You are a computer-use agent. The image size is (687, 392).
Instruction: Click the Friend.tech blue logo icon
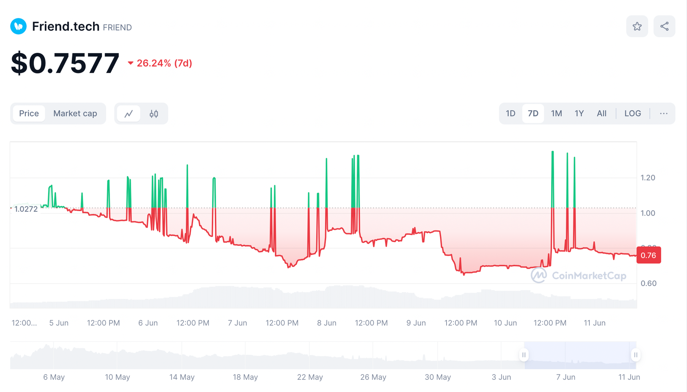point(19,26)
